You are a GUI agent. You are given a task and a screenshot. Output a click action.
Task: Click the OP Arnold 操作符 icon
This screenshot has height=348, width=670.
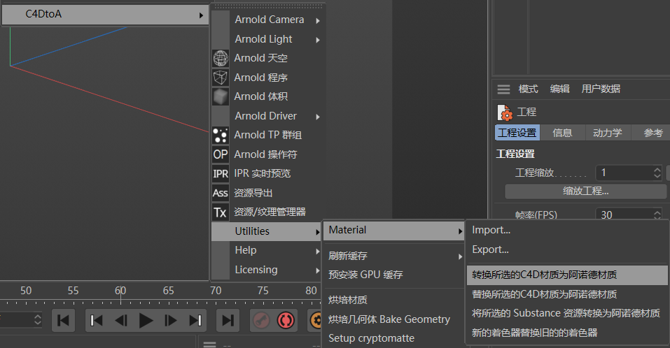221,154
